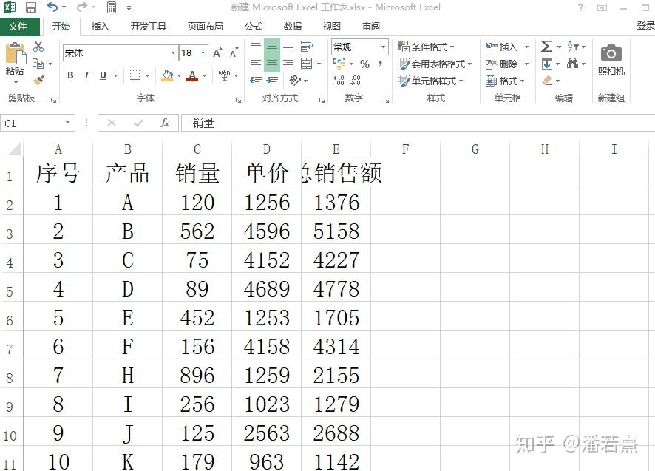Click the fill color paint bucket icon
655x471 pixels.
pyautogui.click(x=166, y=75)
